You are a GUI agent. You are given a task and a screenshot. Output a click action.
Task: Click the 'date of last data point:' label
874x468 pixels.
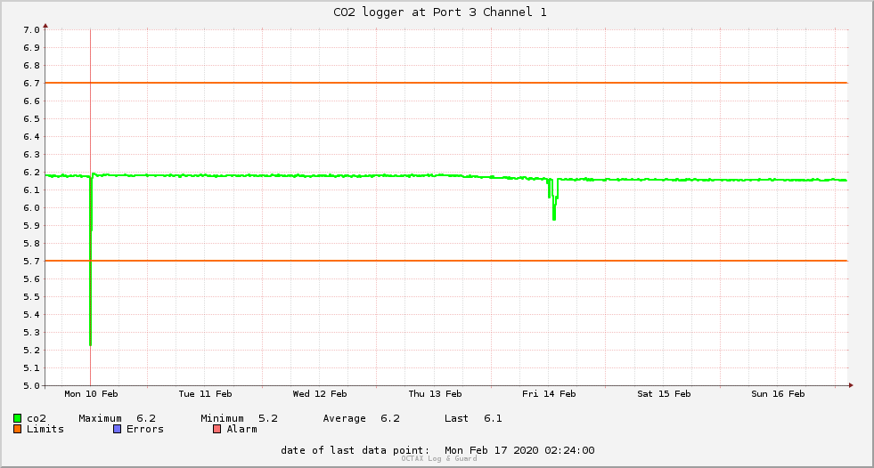point(355,450)
